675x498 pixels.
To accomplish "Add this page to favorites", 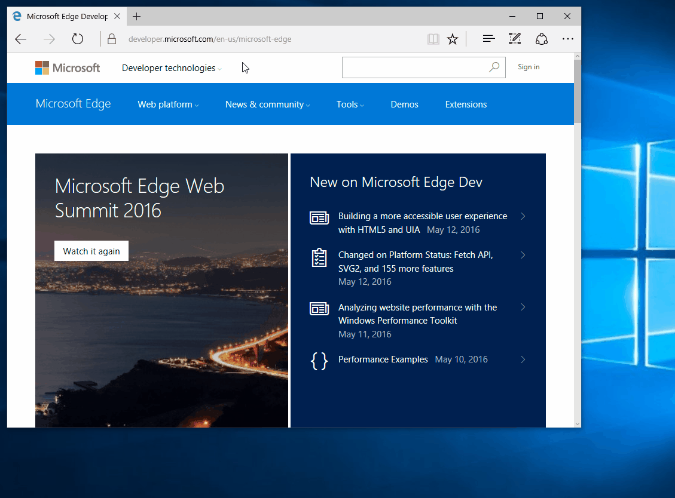I will click(453, 38).
